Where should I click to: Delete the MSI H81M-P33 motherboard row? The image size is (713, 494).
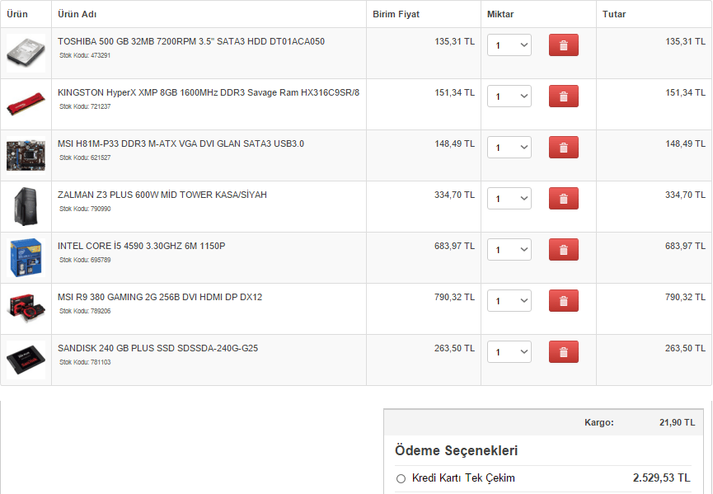point(564,148)
